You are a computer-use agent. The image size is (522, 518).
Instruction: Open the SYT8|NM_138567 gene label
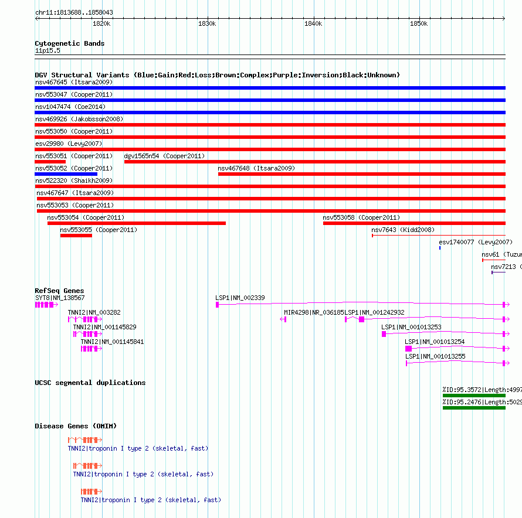pos(60,298)
